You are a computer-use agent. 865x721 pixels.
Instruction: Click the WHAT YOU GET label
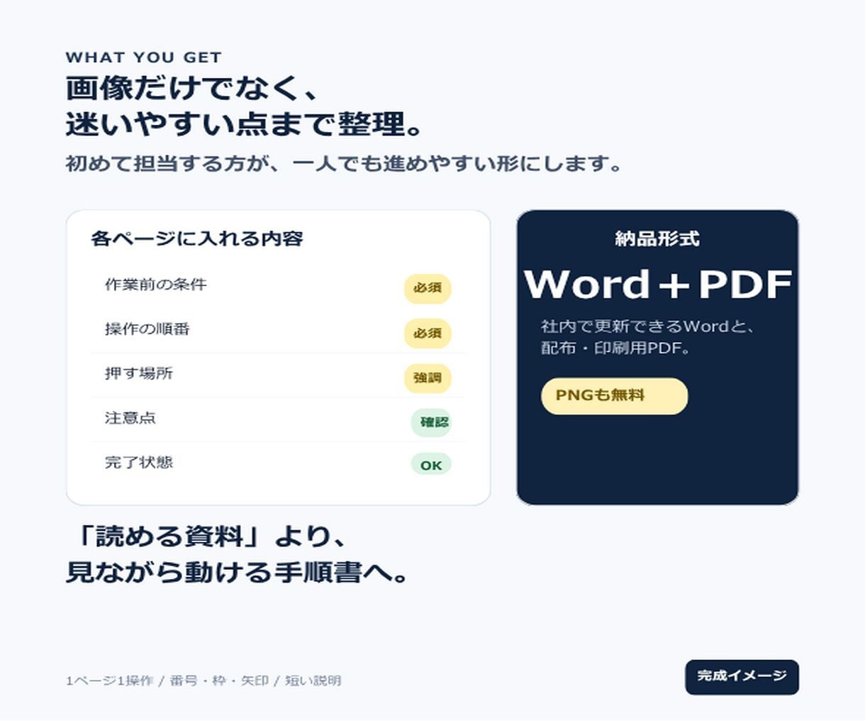(x=144, y=57)
